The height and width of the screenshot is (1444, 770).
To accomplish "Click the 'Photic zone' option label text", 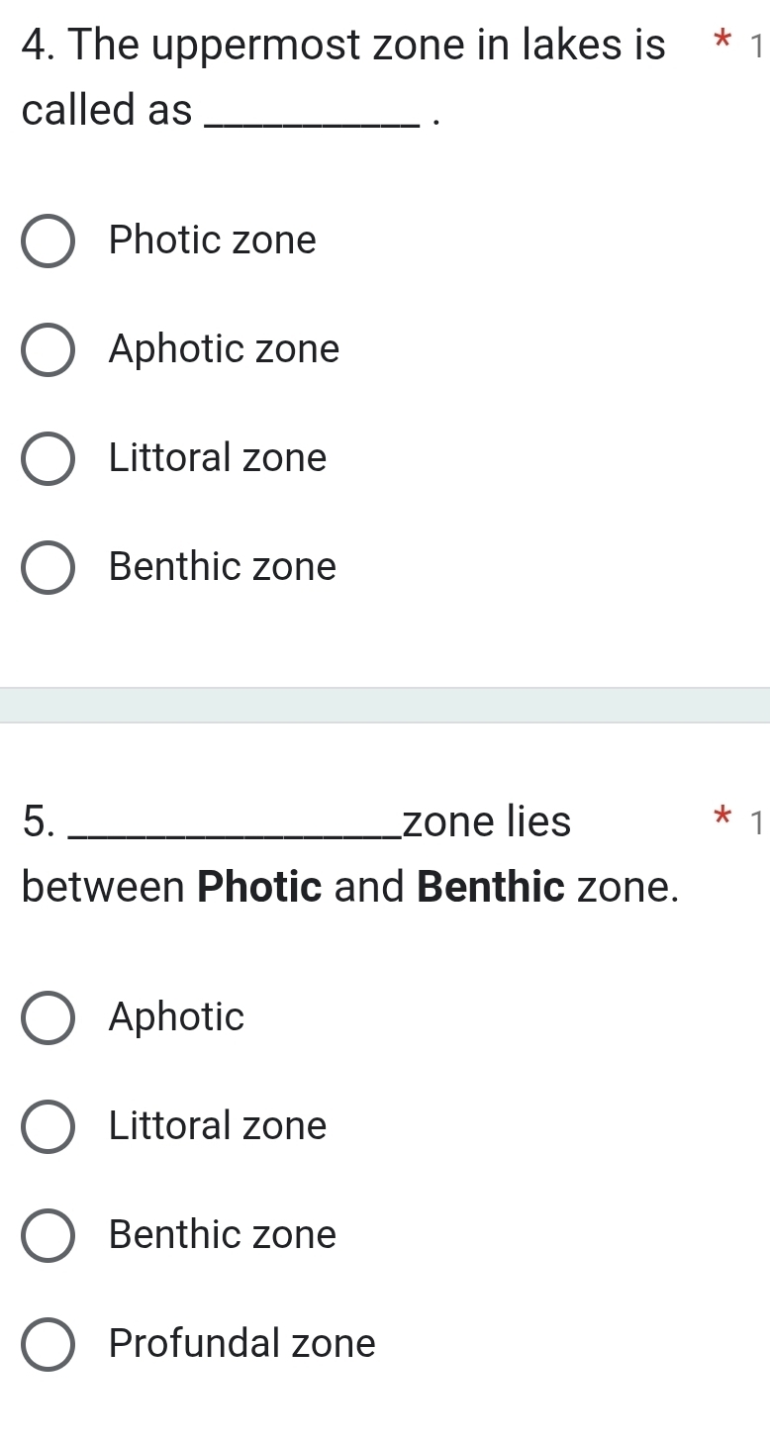I will click(213, 241).
